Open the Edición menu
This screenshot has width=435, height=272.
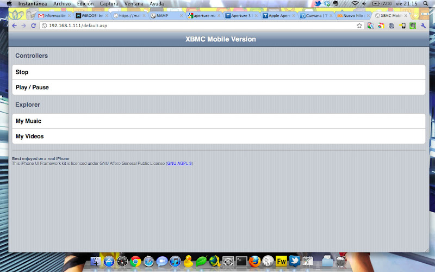tap(85, 4)
